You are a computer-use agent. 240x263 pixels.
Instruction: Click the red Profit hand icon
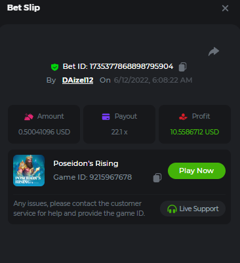(183, 117)
